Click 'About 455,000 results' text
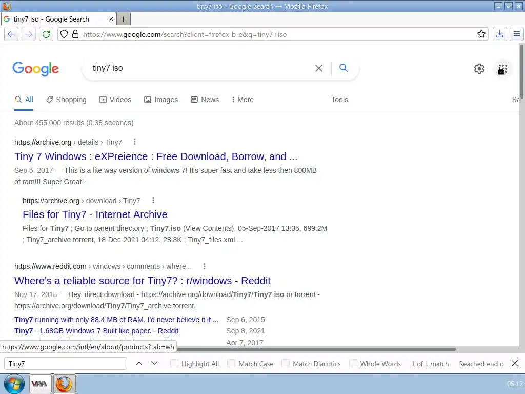 point(74,123)
